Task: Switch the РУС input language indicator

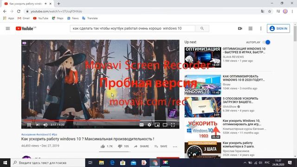Action: pyautogui.click(x=267, y=163)
